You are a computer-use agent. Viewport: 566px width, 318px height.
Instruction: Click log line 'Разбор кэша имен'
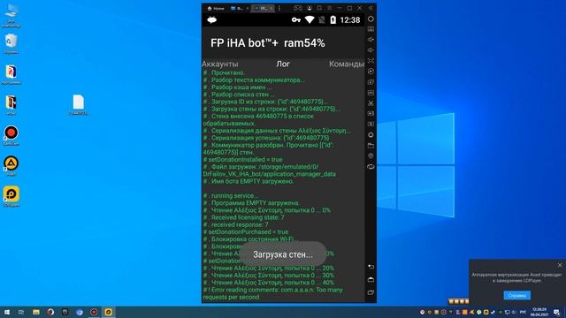[x=238, y=87]
